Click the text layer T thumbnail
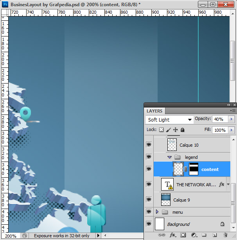This screenshot has height=240, width=237. tap(167, 184)
